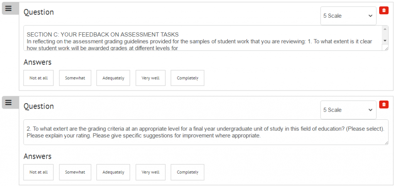Choose 'Somewhat' answer in second question
395x186 pixels.
pos(75,172)
